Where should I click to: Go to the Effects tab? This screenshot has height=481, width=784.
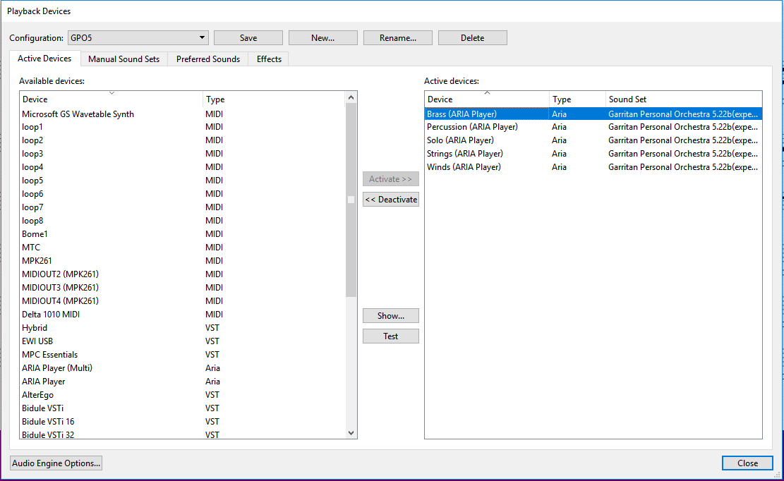269,59
